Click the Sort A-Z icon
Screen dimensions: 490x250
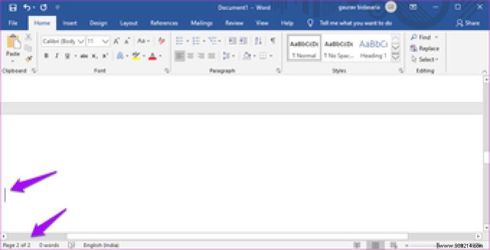point(258,40)
